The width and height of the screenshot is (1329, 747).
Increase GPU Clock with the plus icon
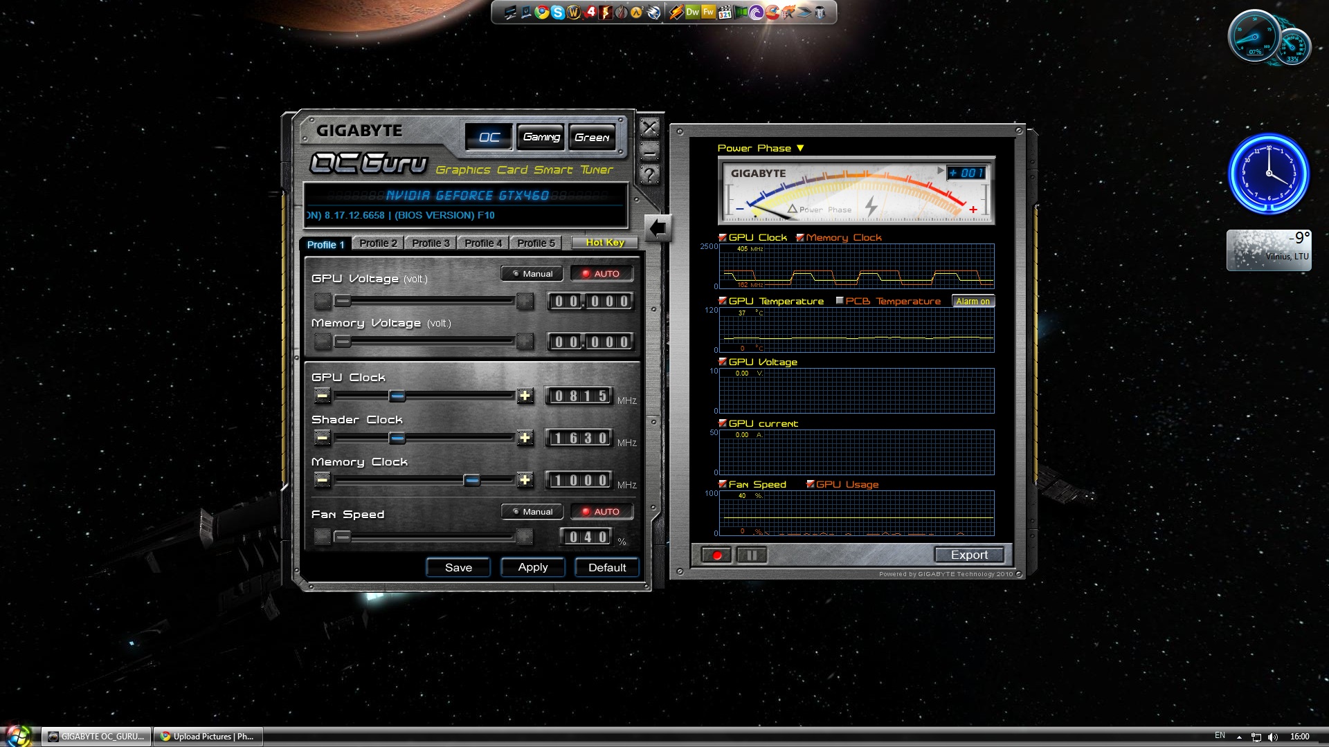pyautogui.click(x=525, y=396)
